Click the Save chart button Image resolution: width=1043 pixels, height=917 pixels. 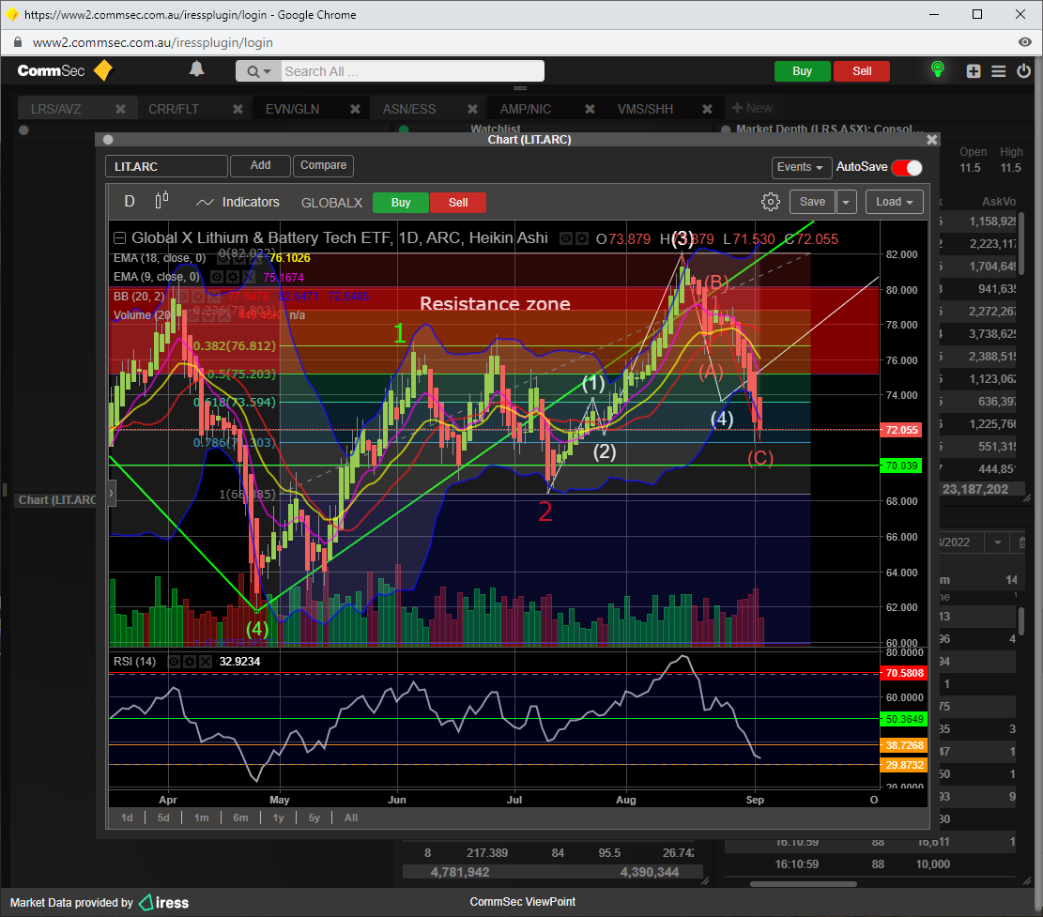(x=812, y=202)
